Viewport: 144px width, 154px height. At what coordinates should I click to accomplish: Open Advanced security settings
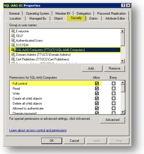point(112,120)
